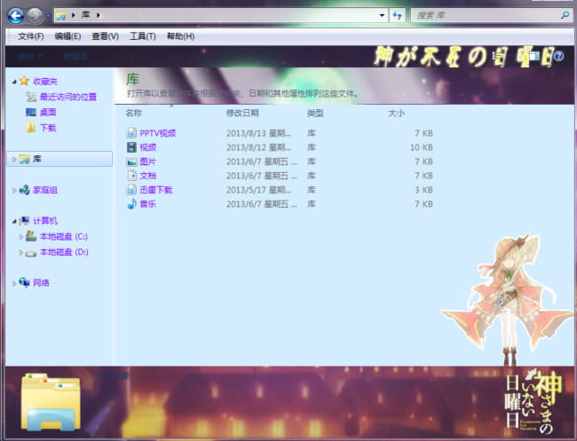Image resolution: width=577 pixels, height=441 pixels.
Task: Click the 最近访问的位置 icon
Action: (x=31, y=97)
